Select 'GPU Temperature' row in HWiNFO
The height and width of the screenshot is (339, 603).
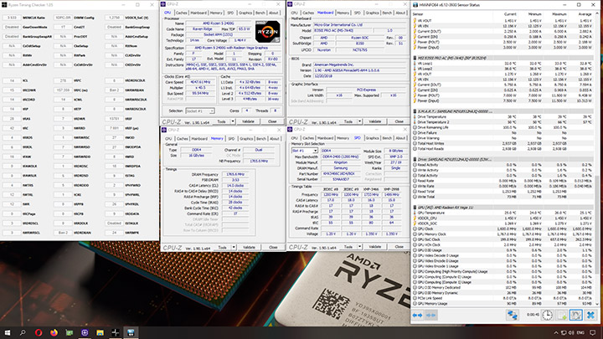pyautogui.click(x=502, y=213)
